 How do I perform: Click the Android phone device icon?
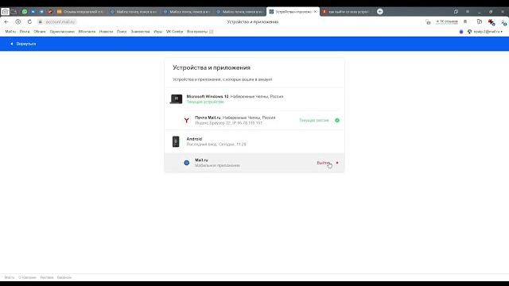(176, 141)
